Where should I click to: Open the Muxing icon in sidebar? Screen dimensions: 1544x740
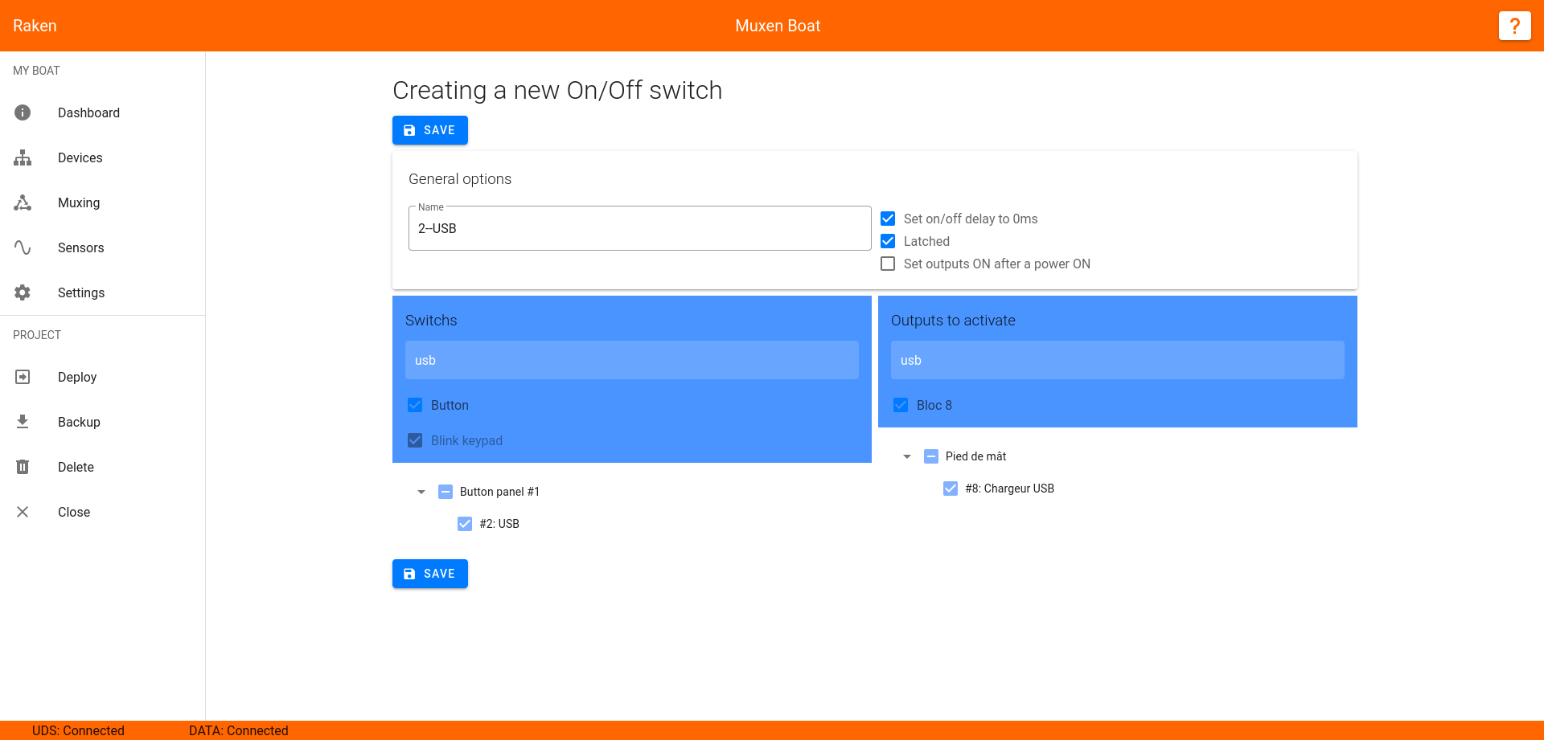[23, 202]
